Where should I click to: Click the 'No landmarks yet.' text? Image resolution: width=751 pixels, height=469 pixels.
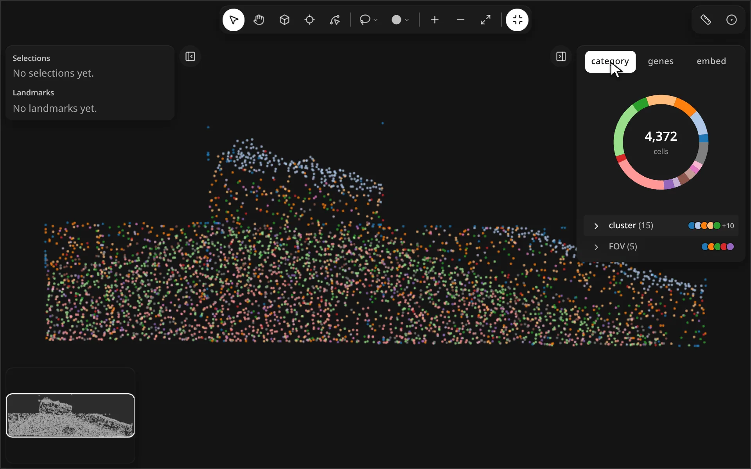(x=55, y=108)
